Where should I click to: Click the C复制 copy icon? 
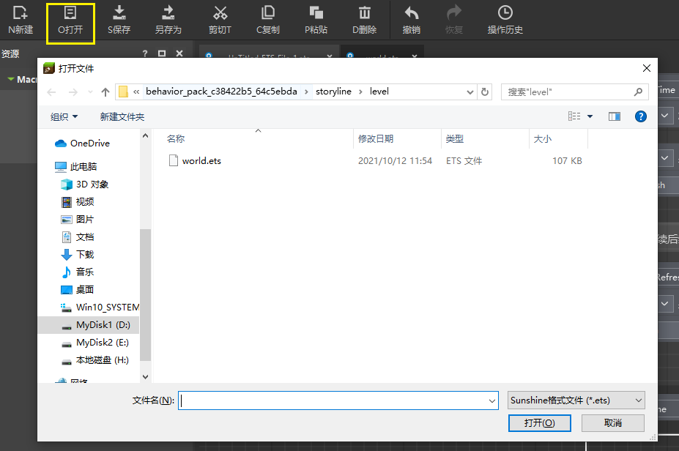268,13
